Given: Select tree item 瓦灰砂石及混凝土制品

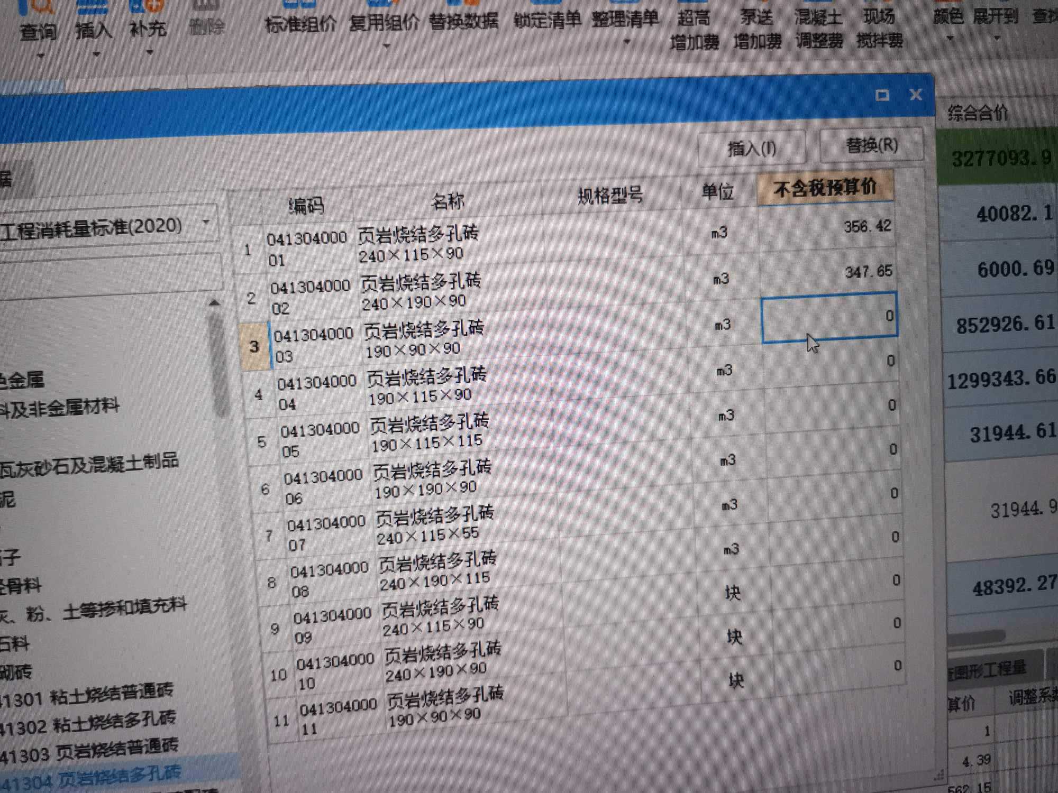Looking at the screenshot, I should click(89, 464).
